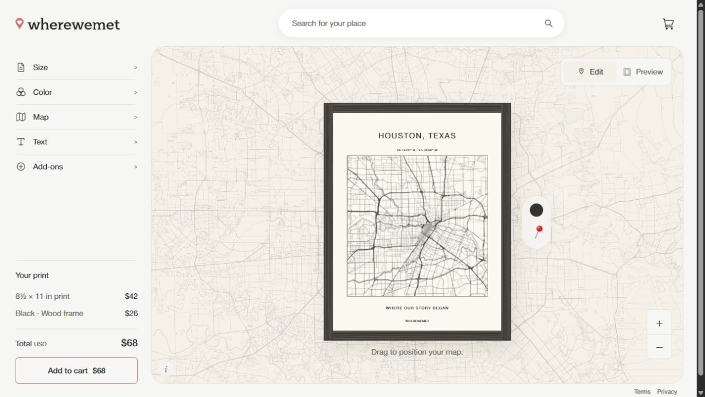This screenshot has width=705, height=397.
Task: Zoom in with the plus button
Action: [x=659, y=323]
